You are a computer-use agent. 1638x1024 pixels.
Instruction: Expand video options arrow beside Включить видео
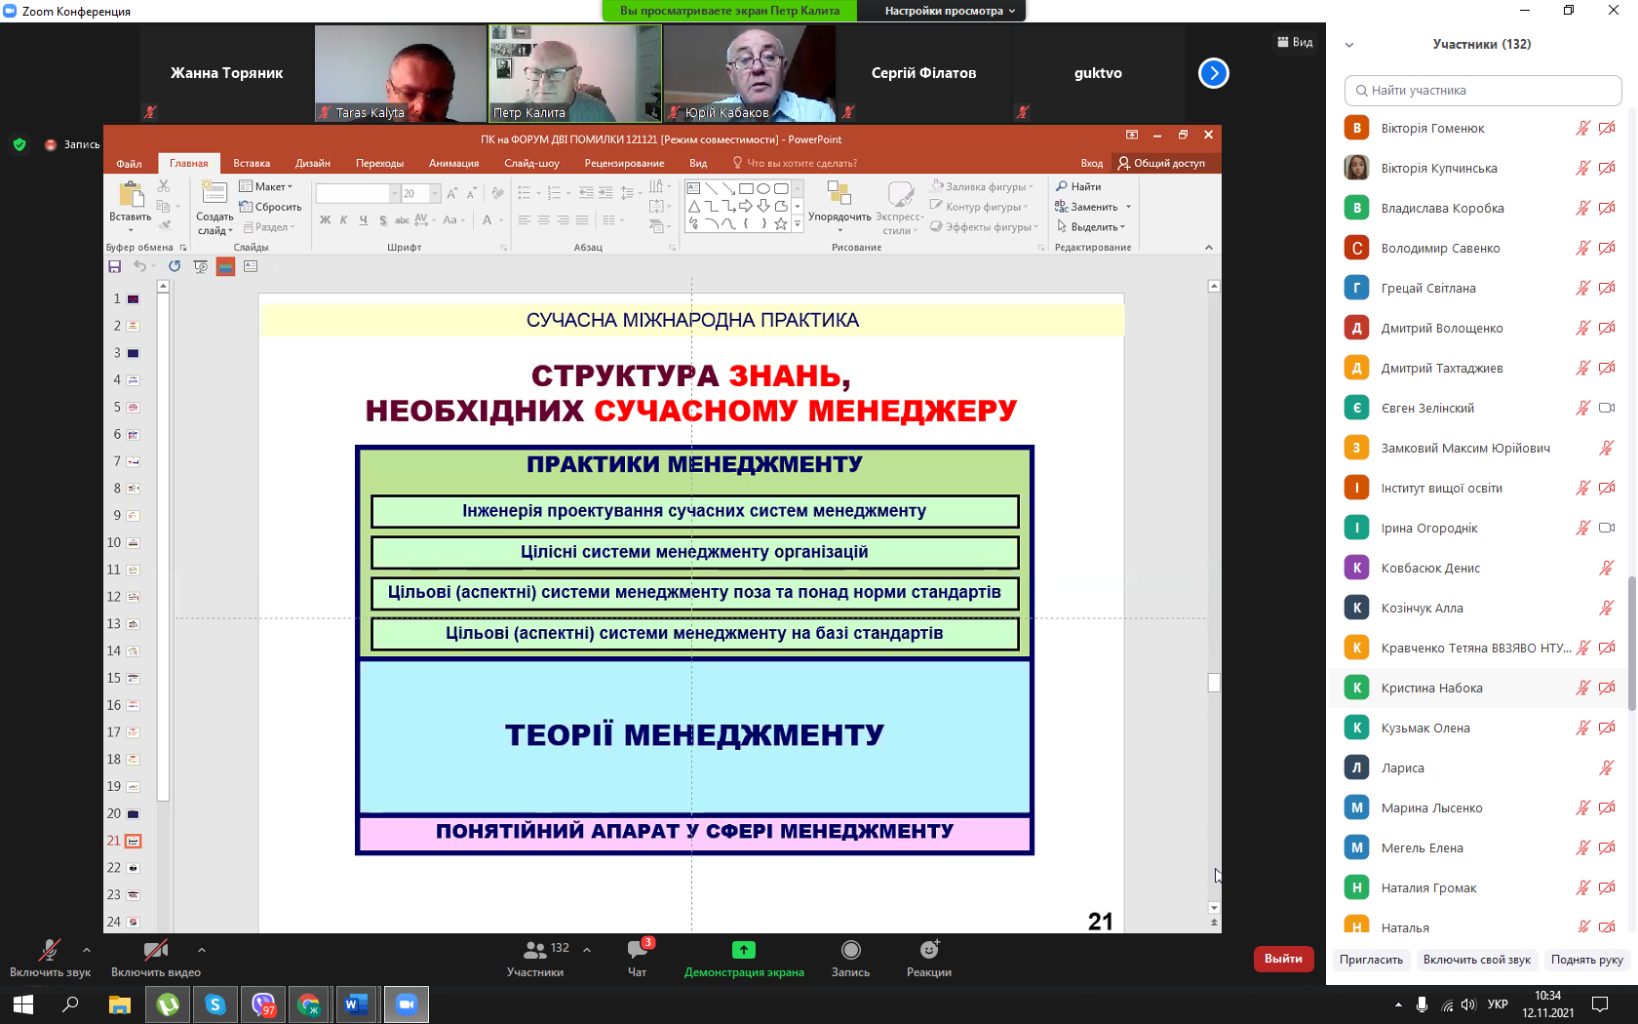point(202,949)
